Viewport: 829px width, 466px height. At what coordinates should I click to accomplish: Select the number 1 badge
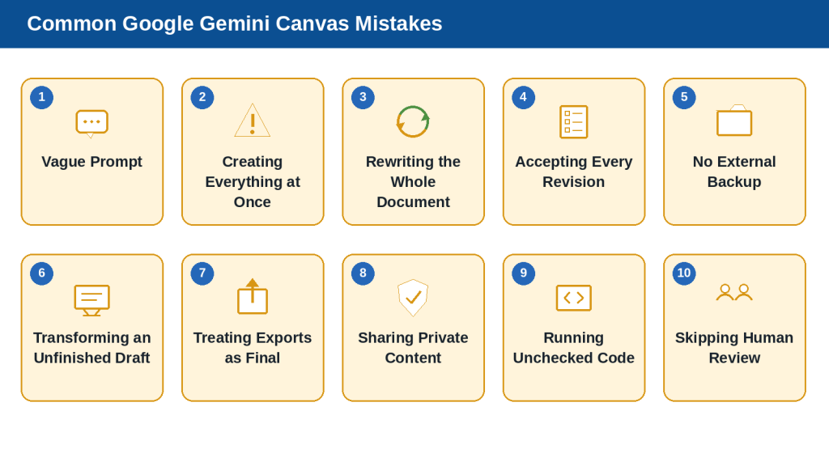click(x=42, y=97)
